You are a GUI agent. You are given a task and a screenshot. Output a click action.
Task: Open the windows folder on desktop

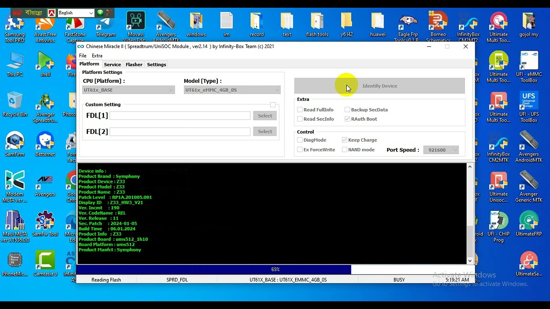[x=196, y=25]
